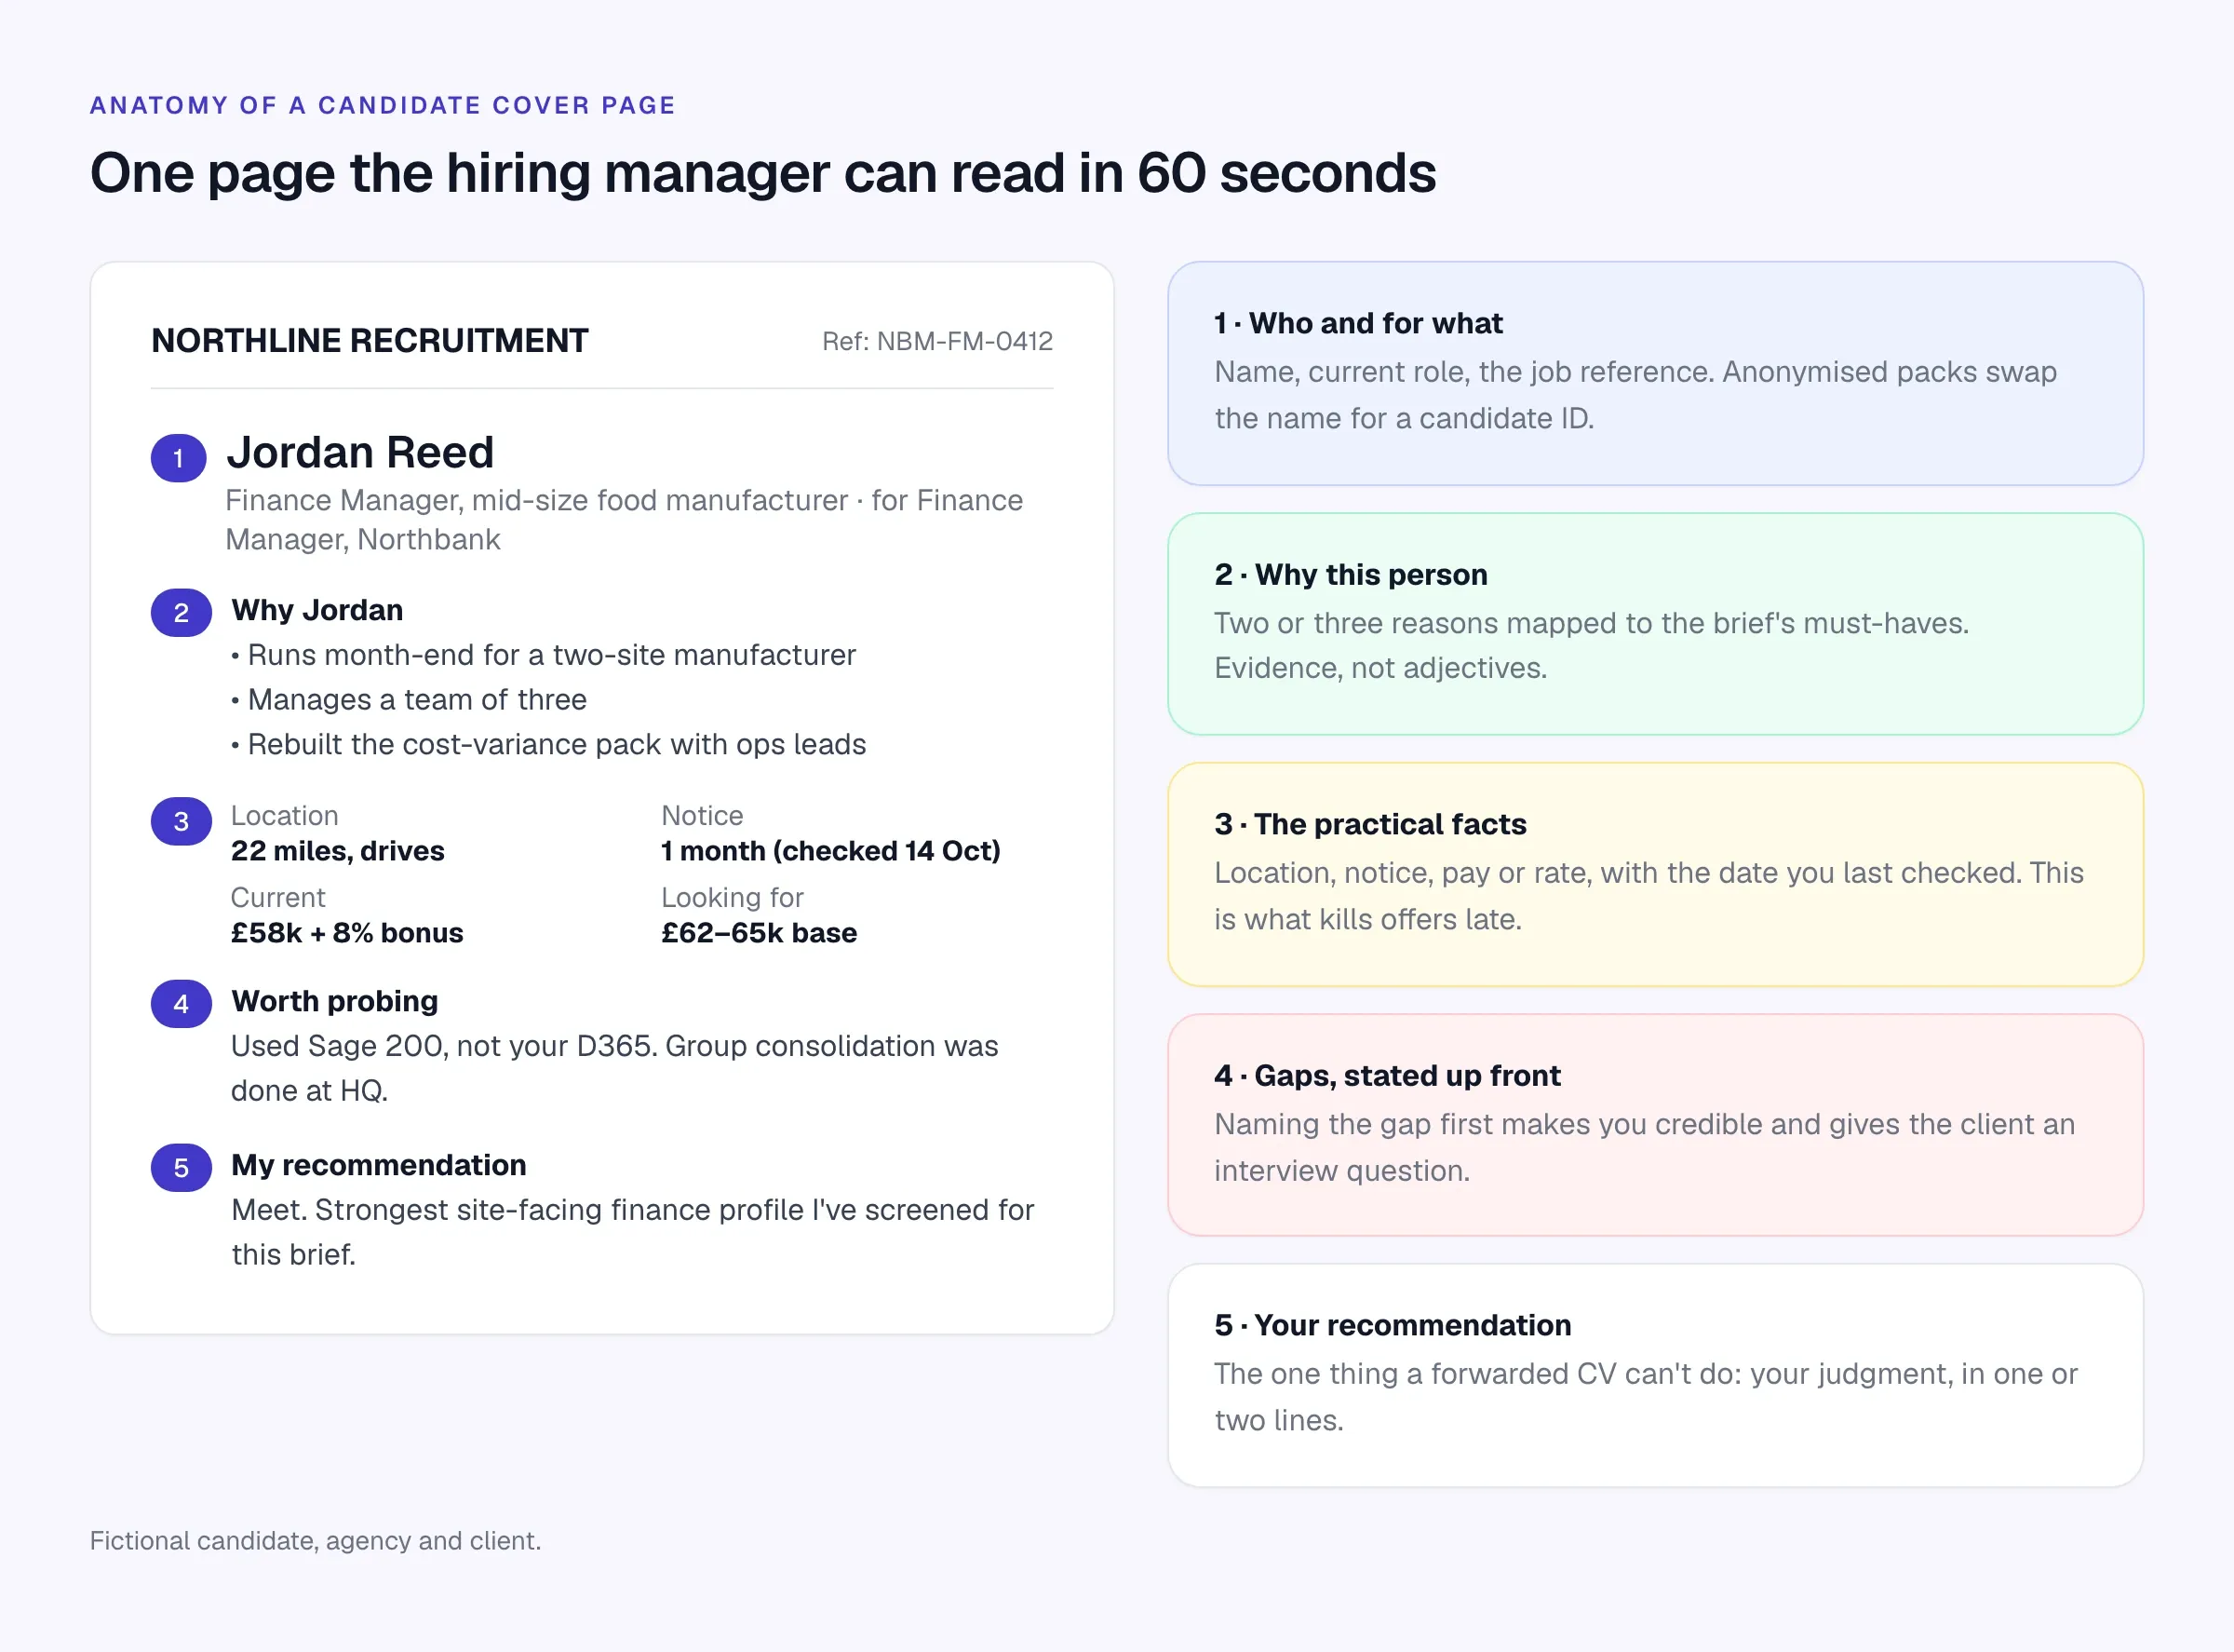Click the candidate name 'Jordan Reed'
Screen dimensions: 2234x1652
pos(361,452)
